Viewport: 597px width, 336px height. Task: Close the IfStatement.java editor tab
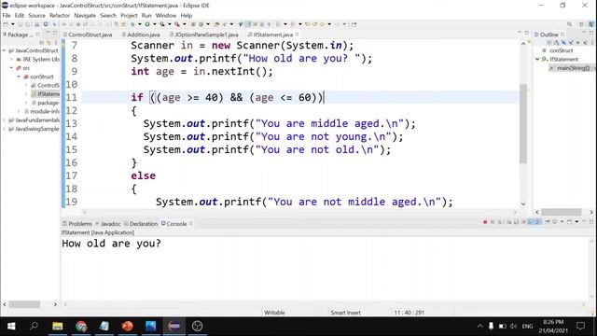(x=297, y=35)
